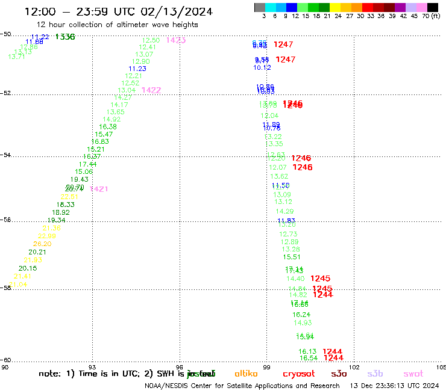Click the wave height value 21.36
This screenshot has width=446, height=391.
(x=51, y=228)
